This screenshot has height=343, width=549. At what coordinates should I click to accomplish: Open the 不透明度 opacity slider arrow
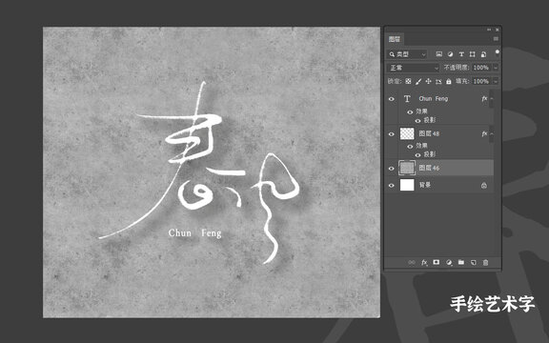(x=496, y=68)
